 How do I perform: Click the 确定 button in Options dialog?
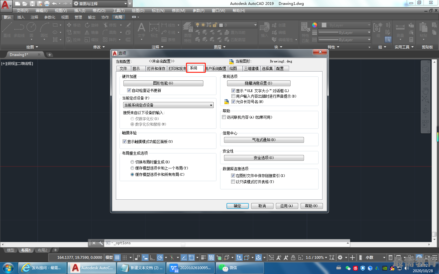237,206
